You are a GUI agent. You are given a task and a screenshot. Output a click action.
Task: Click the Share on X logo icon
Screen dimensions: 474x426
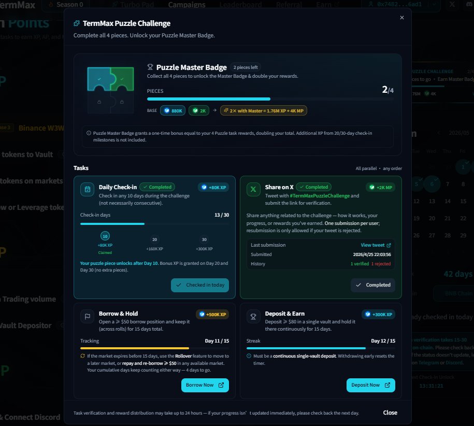pos(253,190)
